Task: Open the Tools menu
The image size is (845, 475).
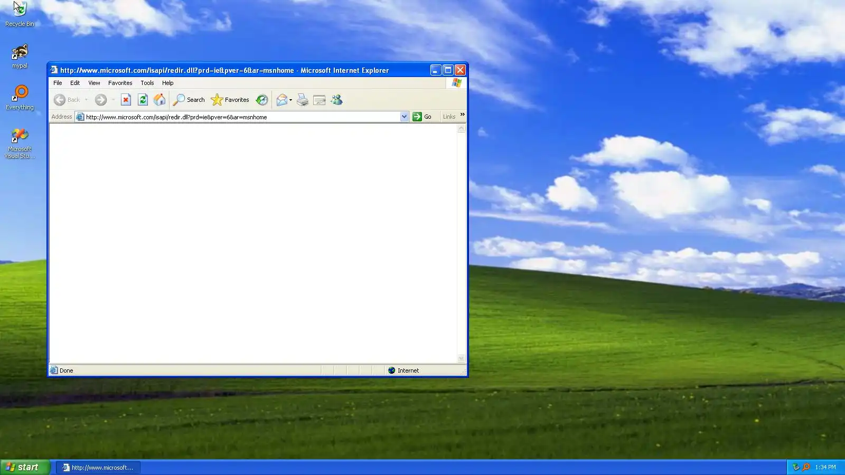Action: click(147, 83)
